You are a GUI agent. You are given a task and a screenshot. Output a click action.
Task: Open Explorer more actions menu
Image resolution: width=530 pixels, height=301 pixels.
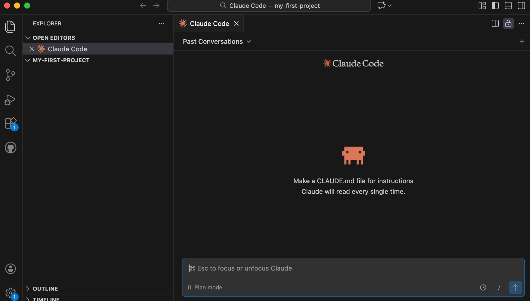point(162,24)
